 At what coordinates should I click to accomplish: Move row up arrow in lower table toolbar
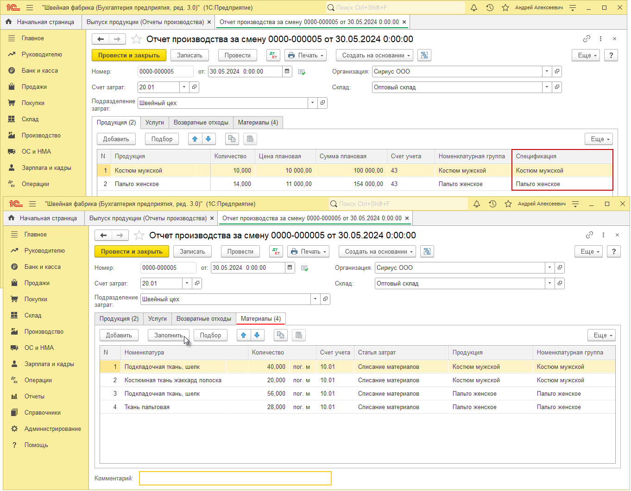click(244, 335)
